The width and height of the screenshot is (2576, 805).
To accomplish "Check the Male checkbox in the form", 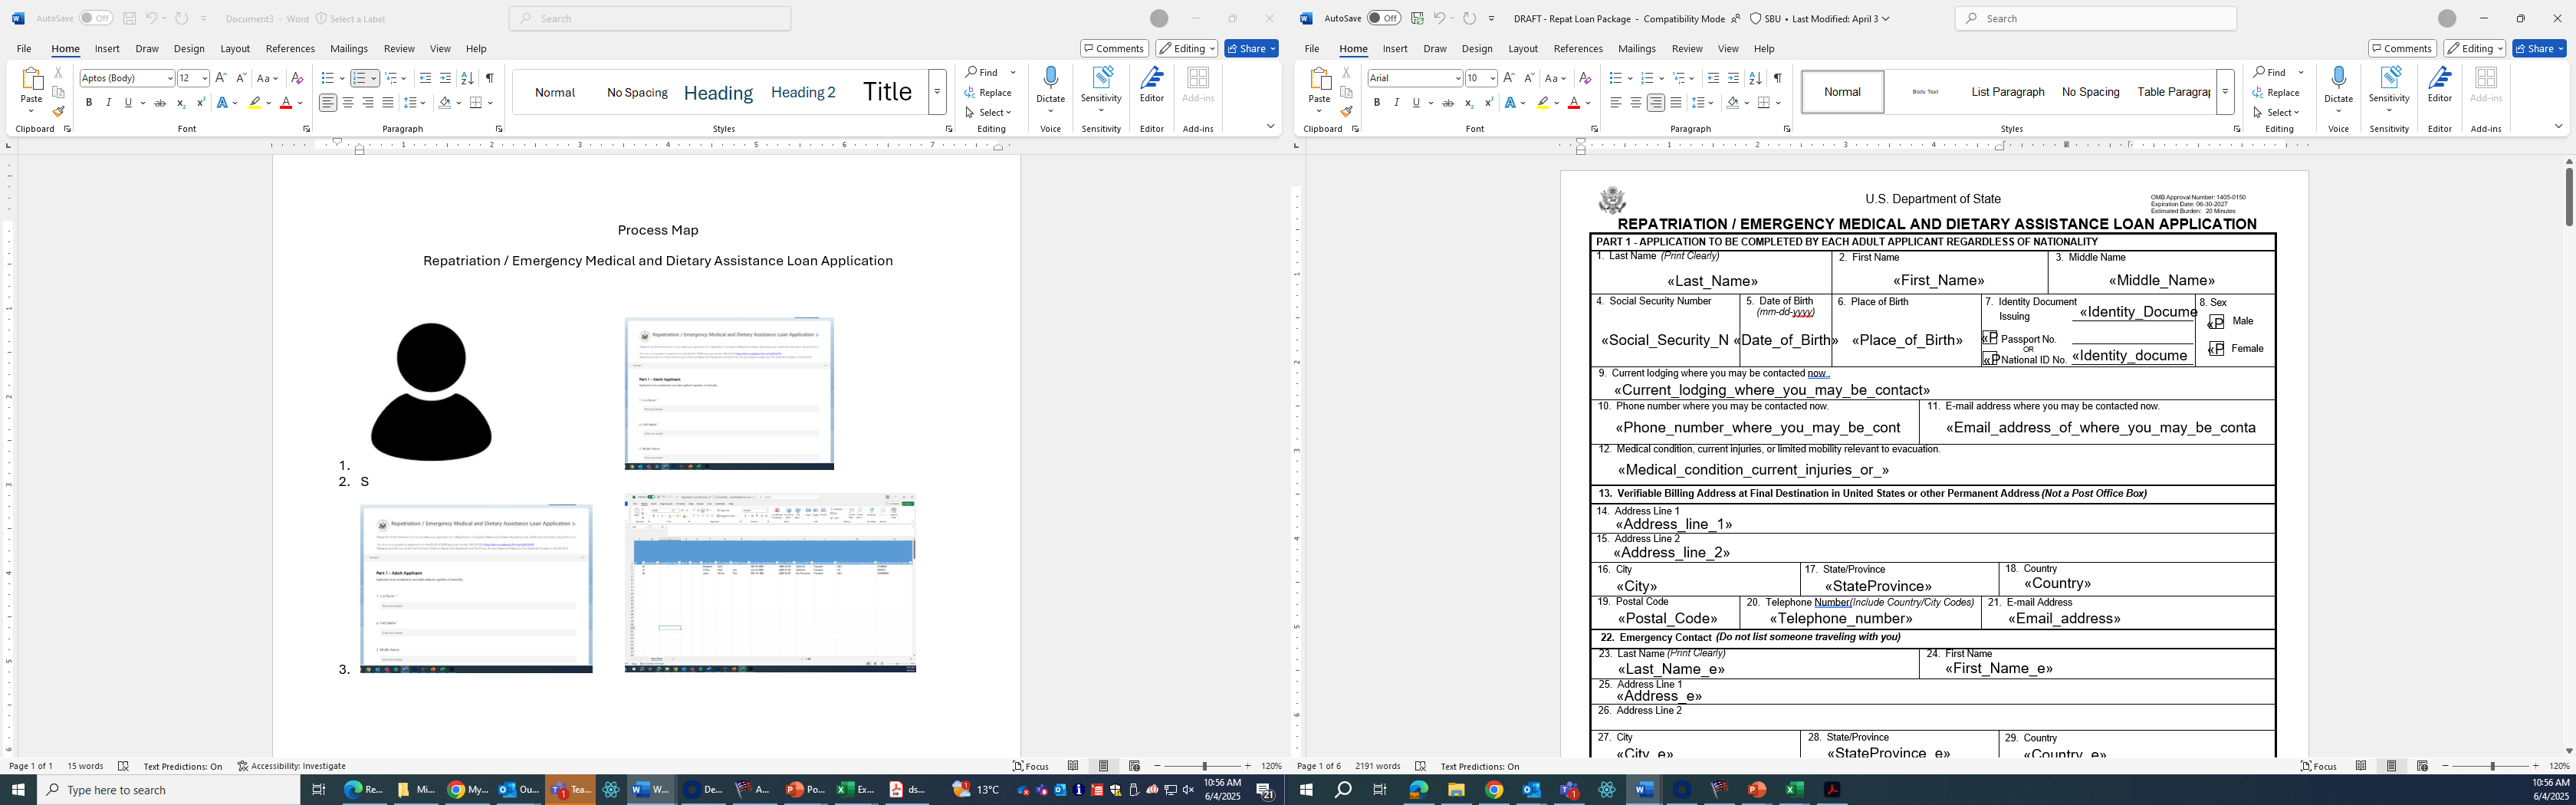I will [x=2216, y=322].
